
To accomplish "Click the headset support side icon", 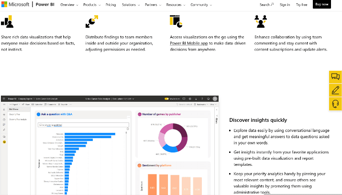I will tap(335, 104).
